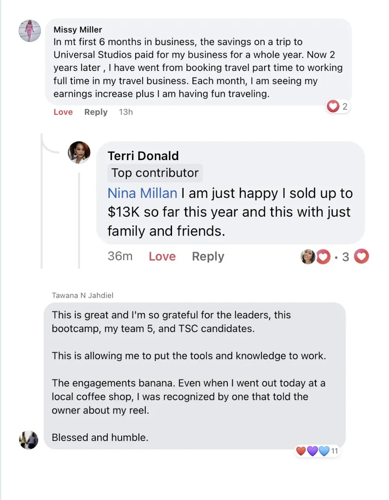389x500 pixels.
Task: Click blue heart reaction on Tawana's comment
Action: [x=324, y=451]
